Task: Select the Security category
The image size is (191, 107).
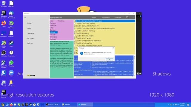Action: [x=53, y=34]
